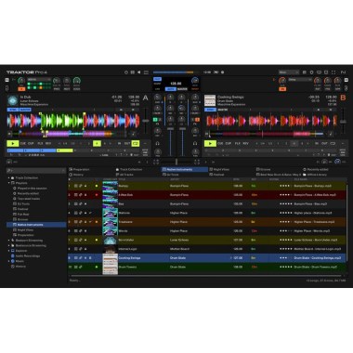The width and height of the screenshot is (353, 353).
Task: Open preferences via the header gear icon
Action: (311, 72)
